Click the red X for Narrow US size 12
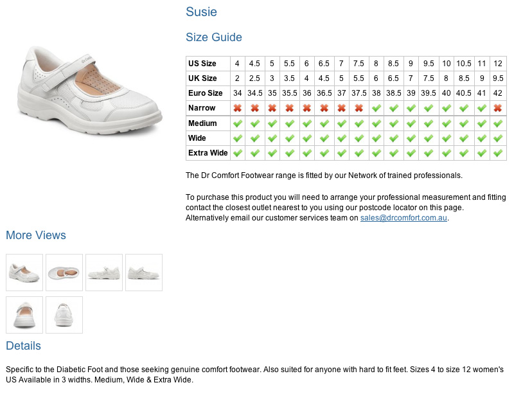514x394 pixels. [497, 108]
